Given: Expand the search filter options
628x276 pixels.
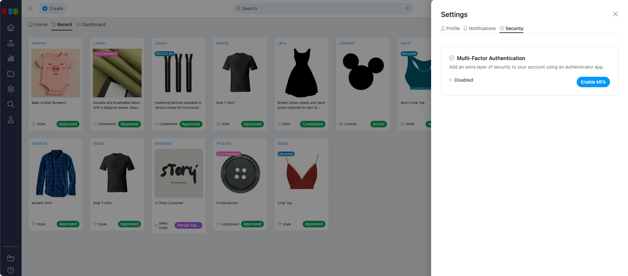Looking at the screenshot, I should [408, 8].
